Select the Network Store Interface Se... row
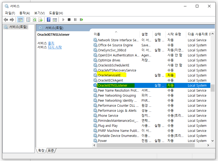The image size is (218, 161). (152, 40)
